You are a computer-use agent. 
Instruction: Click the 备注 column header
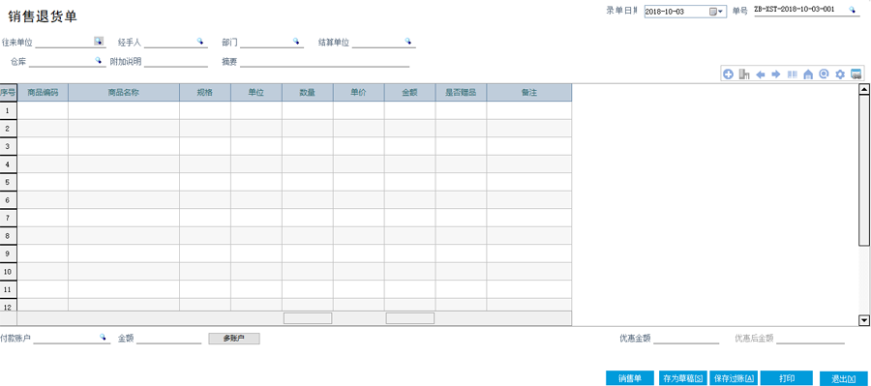click(x=528, y=93)
